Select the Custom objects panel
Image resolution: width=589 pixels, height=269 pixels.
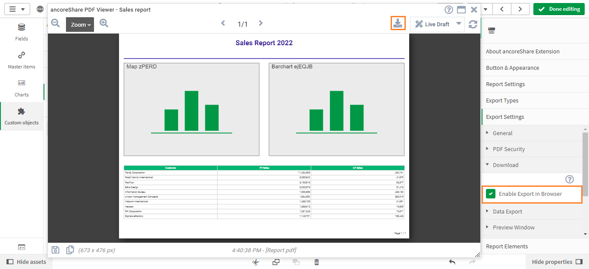click(22, 116)
